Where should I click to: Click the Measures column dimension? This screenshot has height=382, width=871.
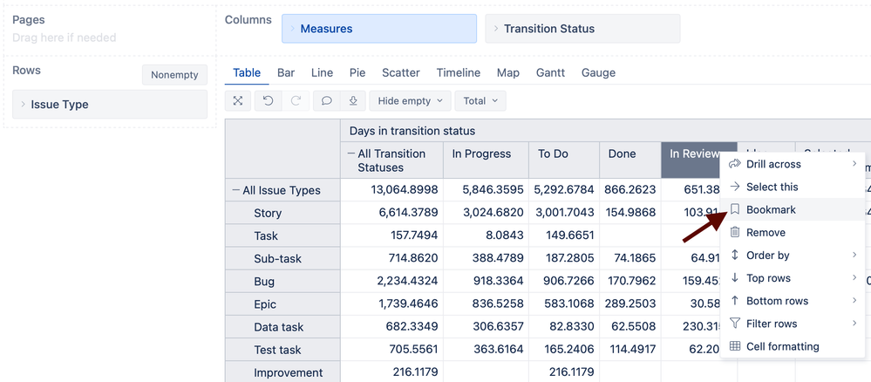pyautogui.click(x=379, y=29)
